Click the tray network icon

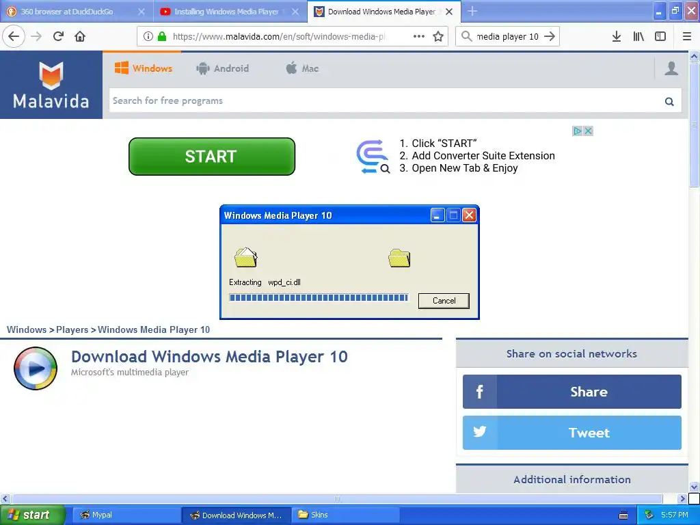point(649,515)
